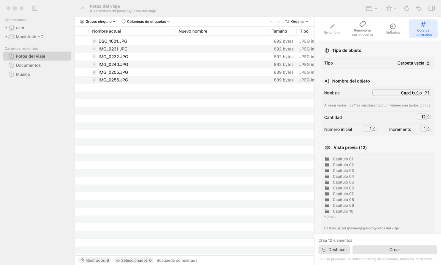Open the Ordenar sort dropdown
This screenshot has height=265, width=441.
pyautogui.click(x=297, y=21)
